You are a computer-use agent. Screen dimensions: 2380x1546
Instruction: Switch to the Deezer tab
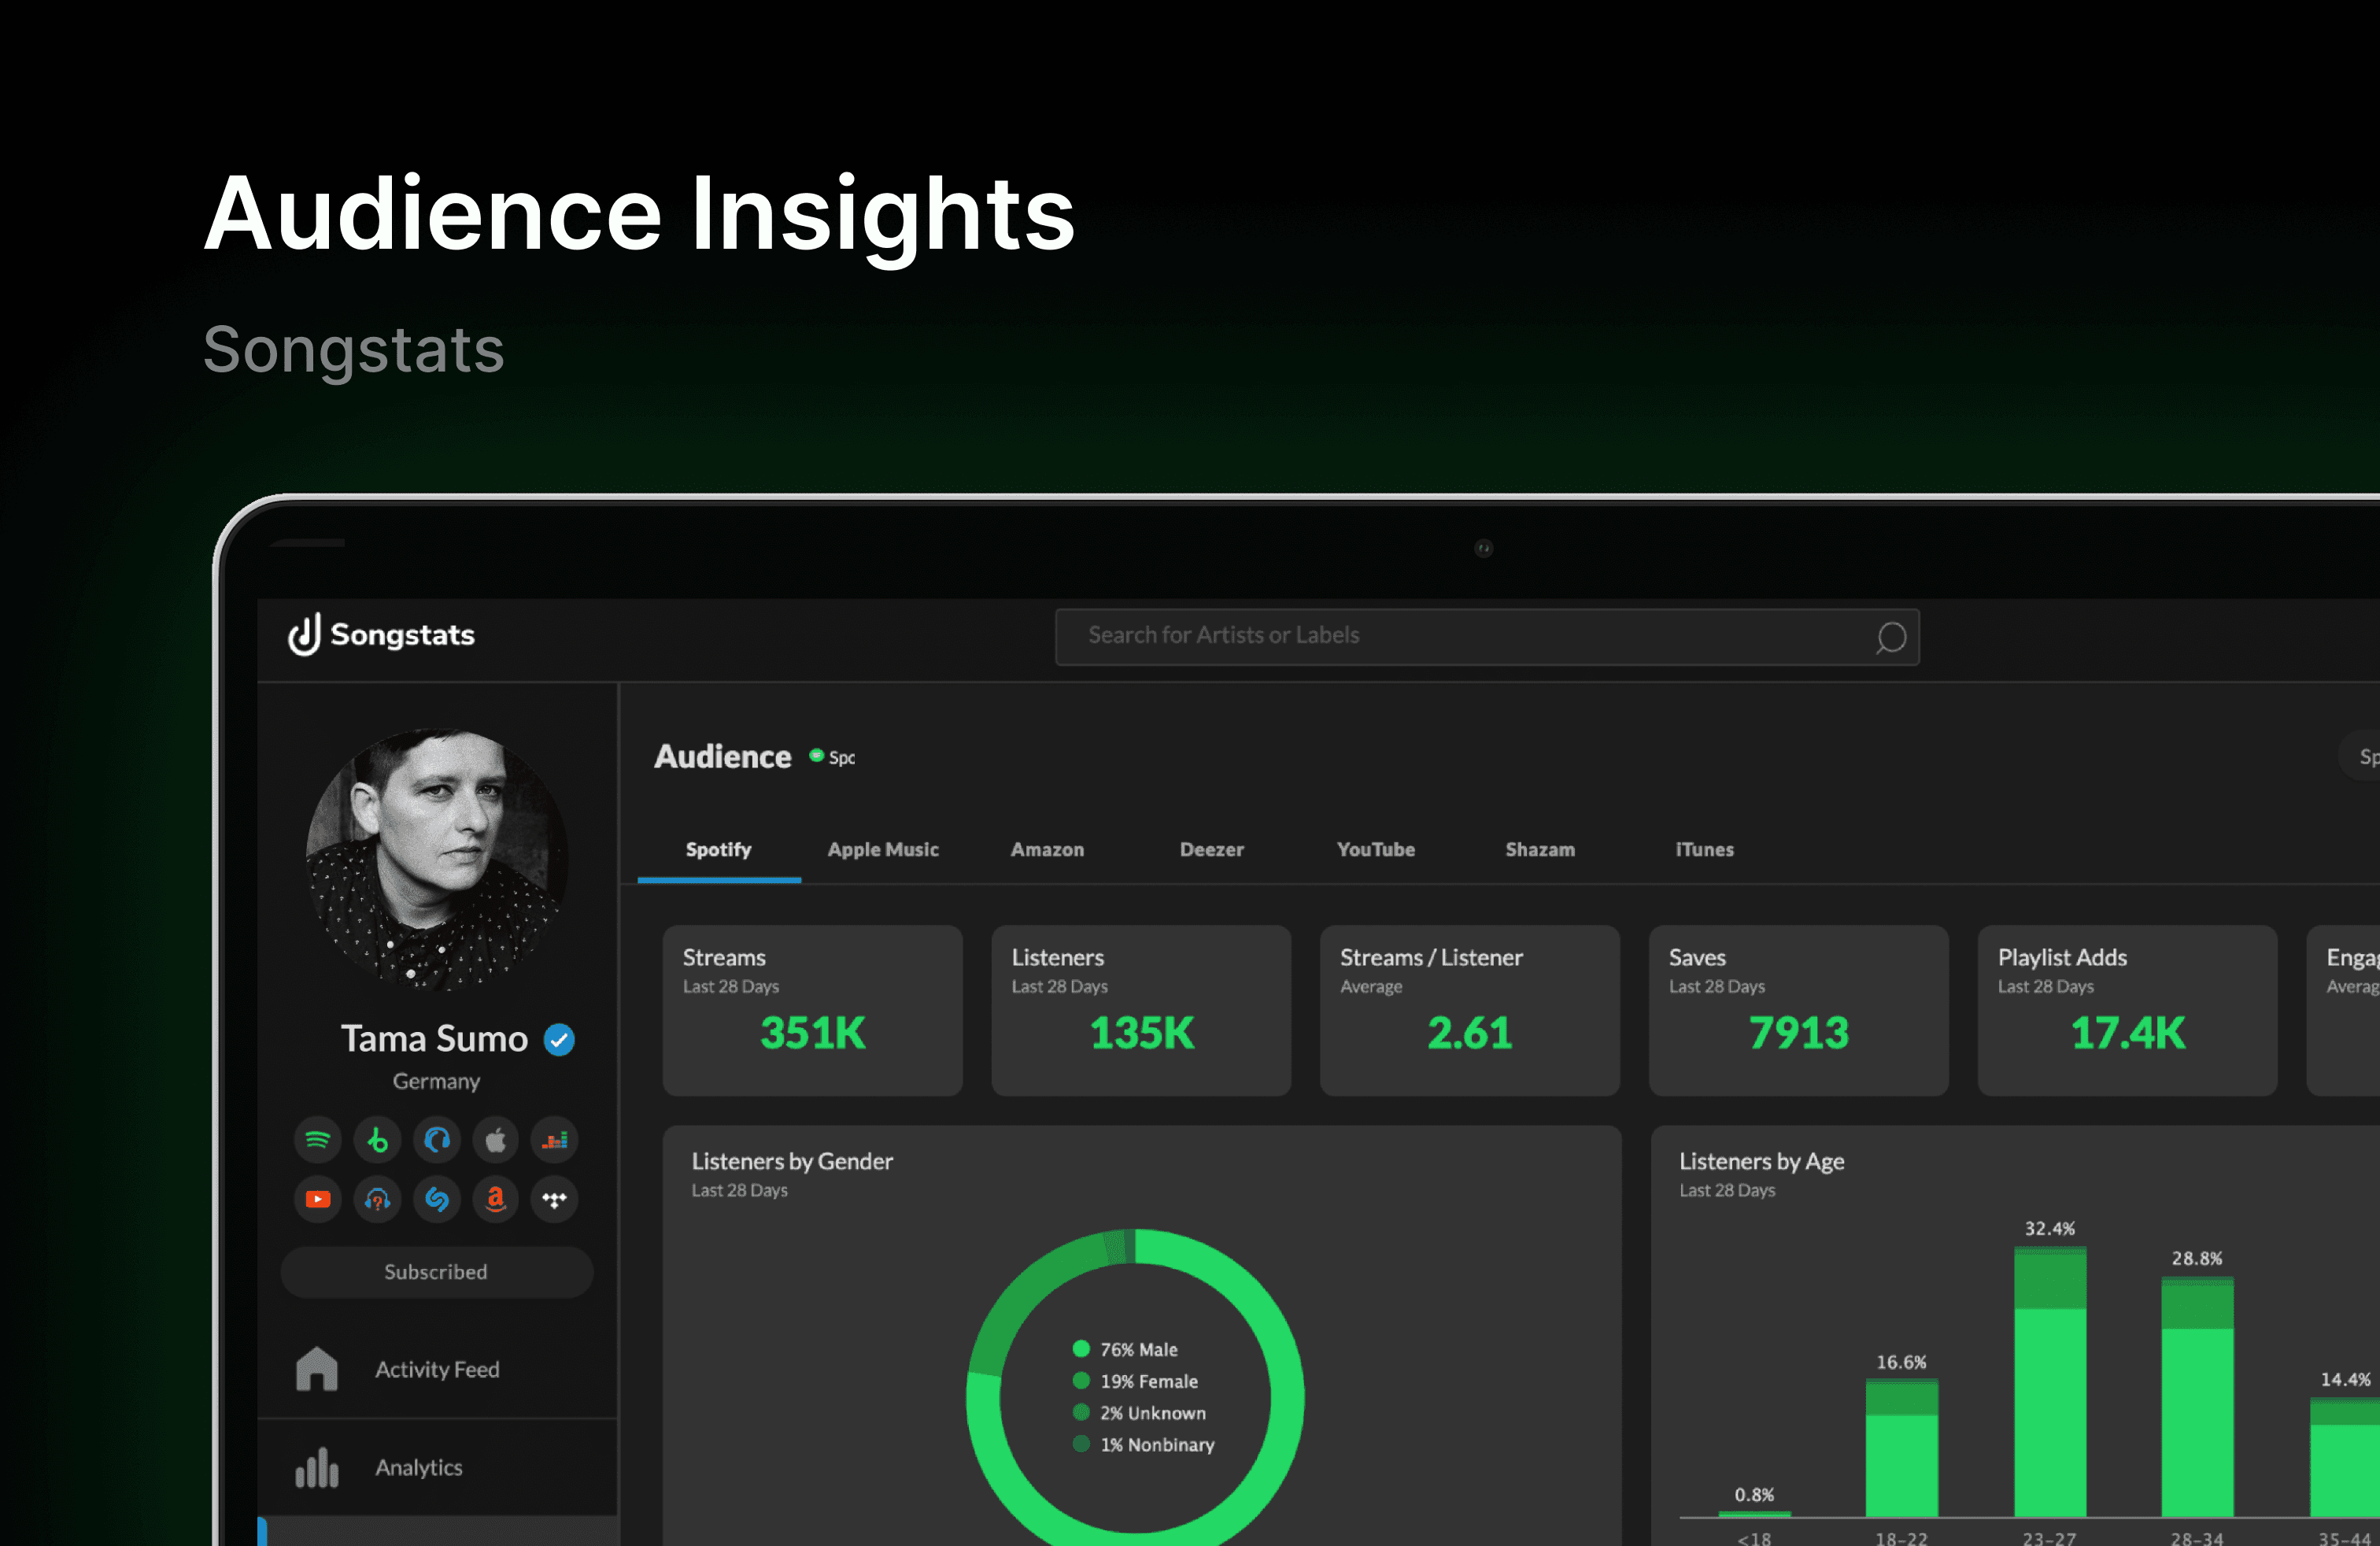click(x=1211, y=849)
